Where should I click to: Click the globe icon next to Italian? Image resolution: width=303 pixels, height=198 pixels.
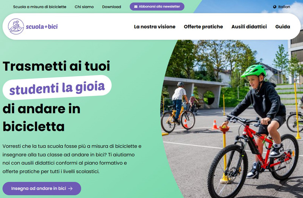coord(275,7)
